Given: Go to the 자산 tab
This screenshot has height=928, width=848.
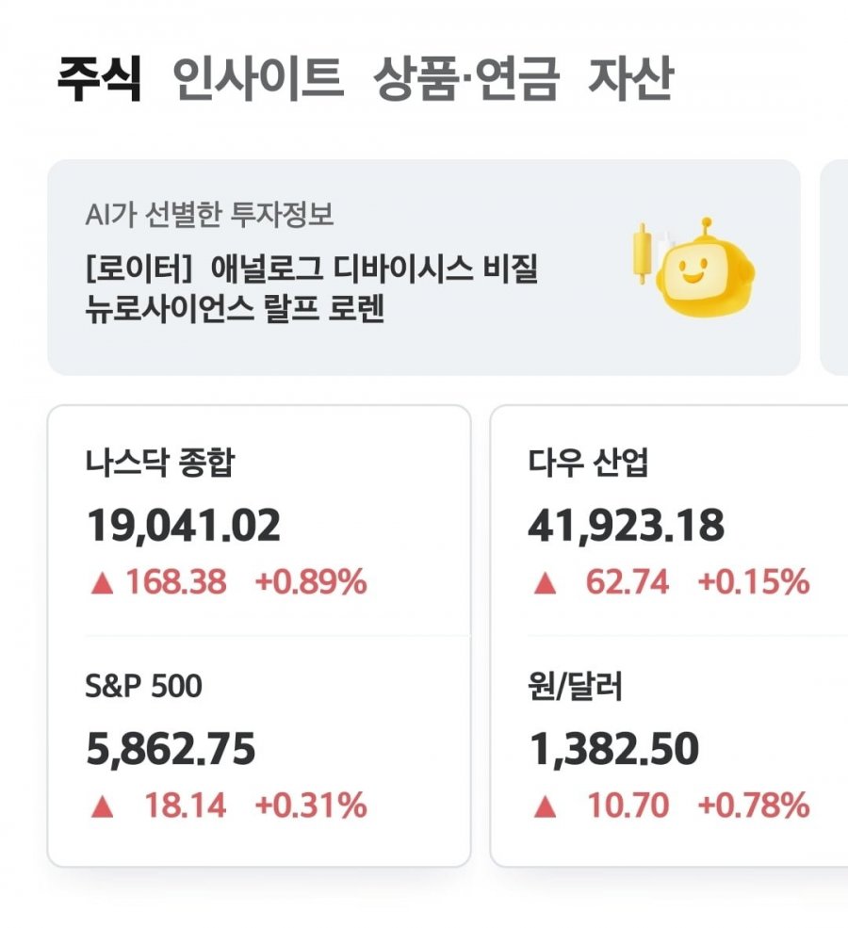Looking at the screenshot, I should click(x=631, y=78).
